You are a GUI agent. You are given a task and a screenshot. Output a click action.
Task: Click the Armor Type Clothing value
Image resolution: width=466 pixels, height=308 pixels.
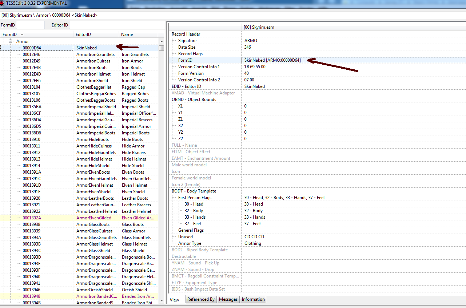[x=253, y=243]
